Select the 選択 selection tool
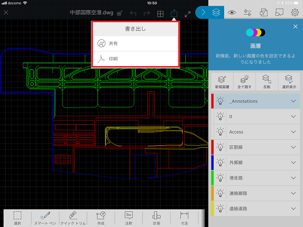This screenshot has height=227, width=303. coord(17,218)
